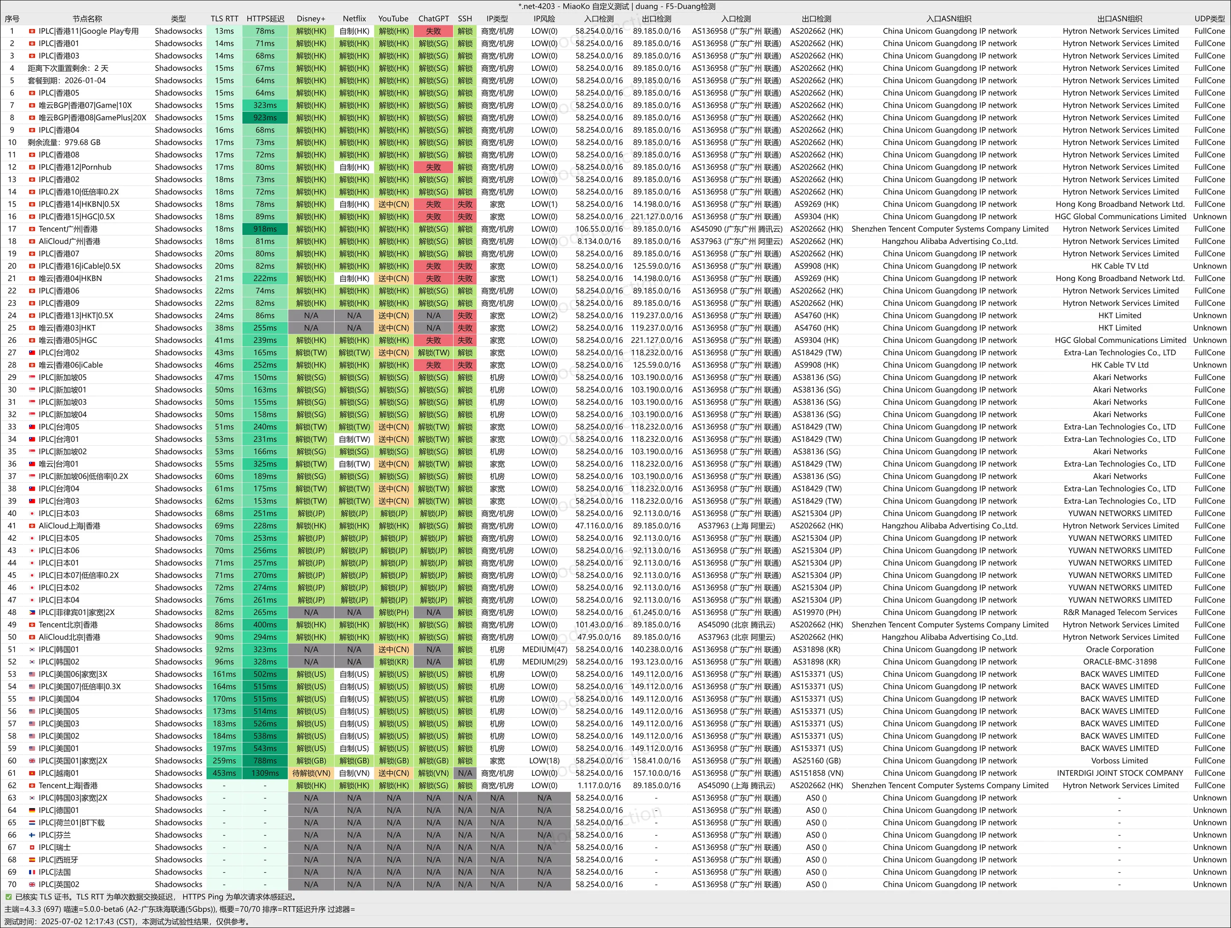Click the HTTPS延迟 column header
Screen dimensions: 1231x928
point(265,19)
